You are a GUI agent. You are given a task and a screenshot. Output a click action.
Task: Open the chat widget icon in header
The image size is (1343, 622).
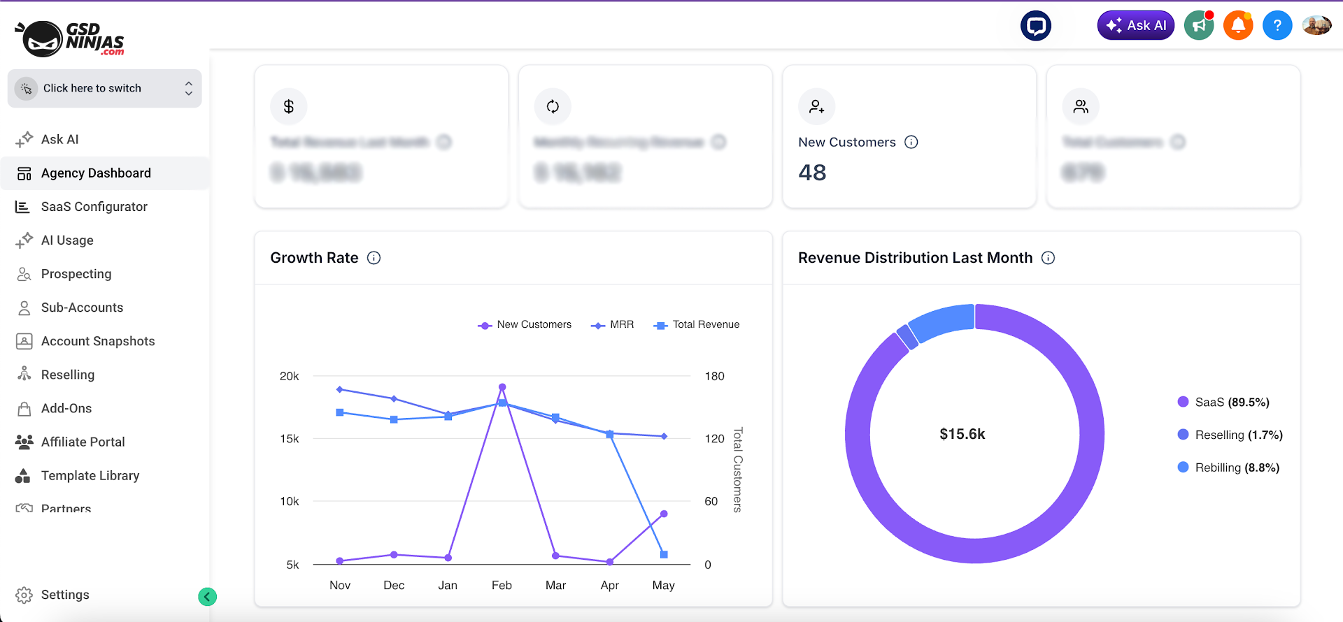coord(1036,26)
